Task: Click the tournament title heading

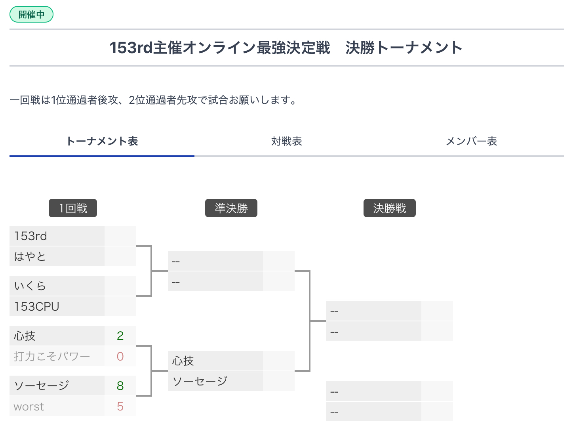Action: [286, 48]
